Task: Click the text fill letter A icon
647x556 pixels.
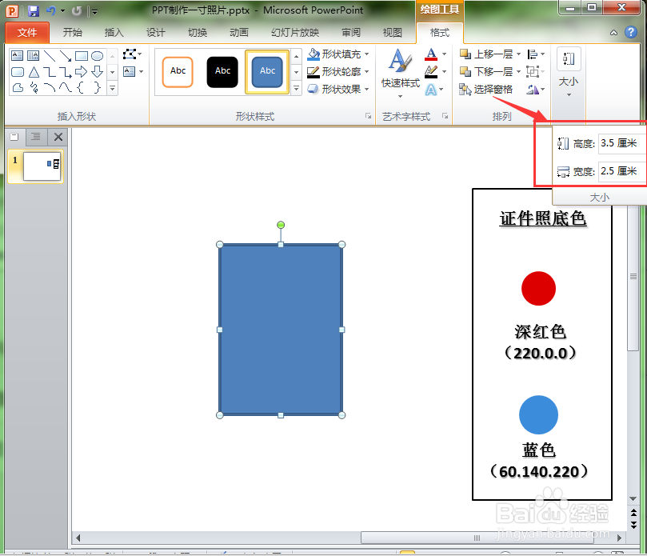Action: coord(431,54)
